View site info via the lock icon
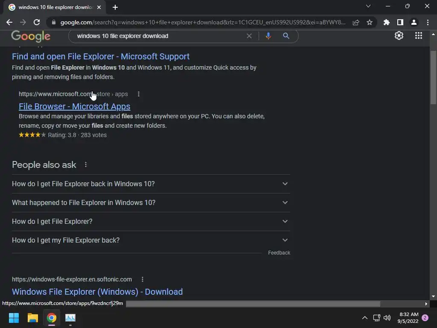 [x=53, y=22]
